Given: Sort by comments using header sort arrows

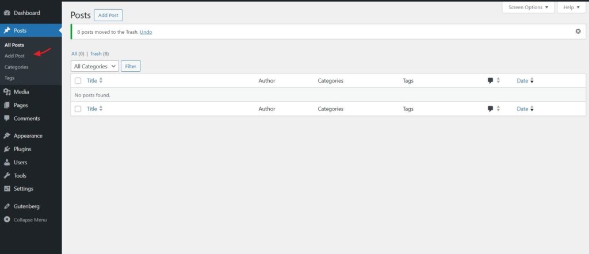Looking at the screenshot, I should click(x=498, y=80).
